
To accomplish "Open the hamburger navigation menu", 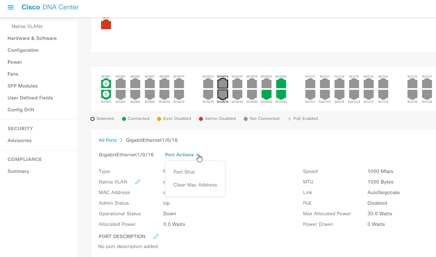I will (10, 7).
